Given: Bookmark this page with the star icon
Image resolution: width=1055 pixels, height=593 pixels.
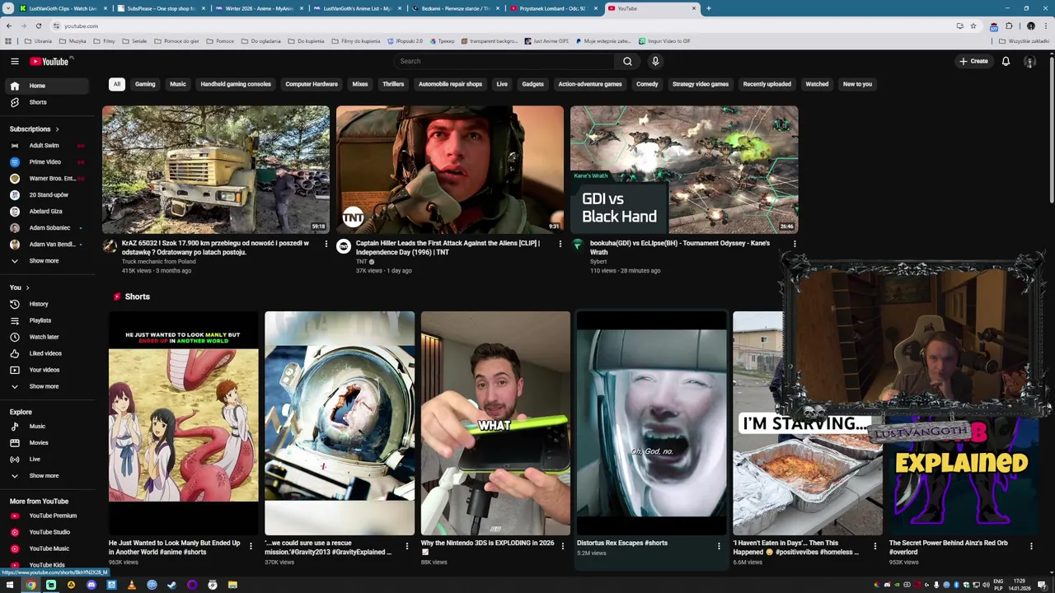Looking at the screenshot, I should 973,26.
